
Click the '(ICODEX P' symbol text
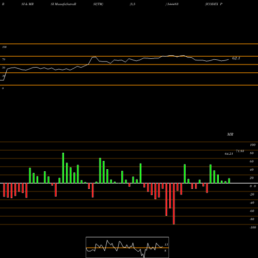214,4
